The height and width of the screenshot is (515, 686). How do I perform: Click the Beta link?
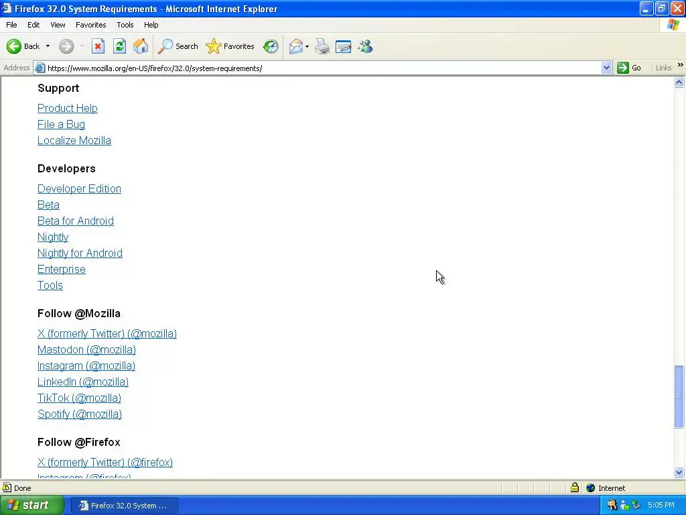pos(48,205)
